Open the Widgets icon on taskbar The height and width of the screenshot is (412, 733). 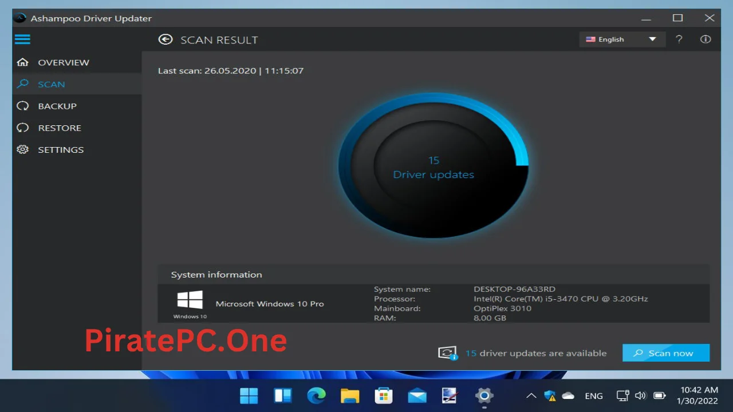click(283, 395)
